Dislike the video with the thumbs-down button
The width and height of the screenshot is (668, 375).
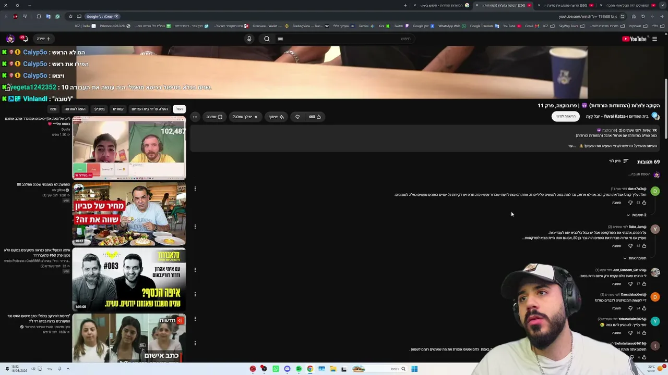tap(297, 117)
